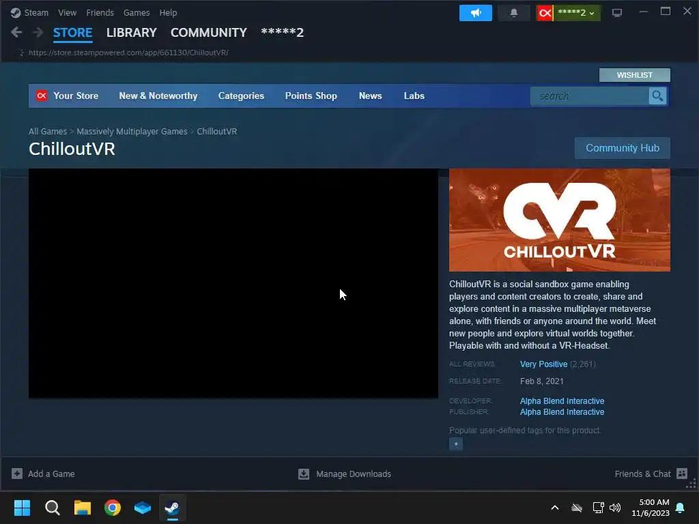Open the Labs link
The image size is (699, 524).
[414, 96]
